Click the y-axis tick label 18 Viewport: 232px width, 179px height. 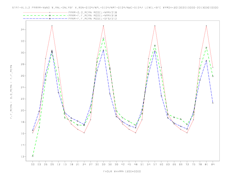[23, 122]
